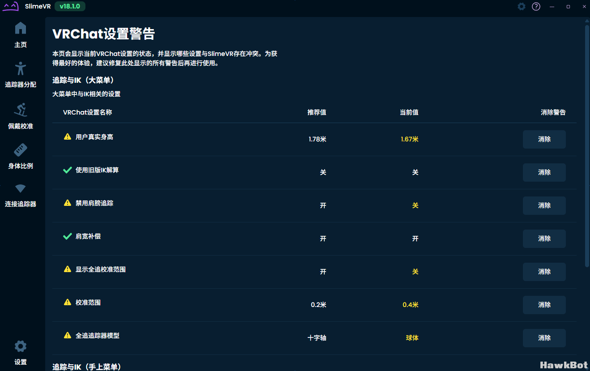Open 设置 settings in the sidebar
590x371 pixels.
click(21, 353)
